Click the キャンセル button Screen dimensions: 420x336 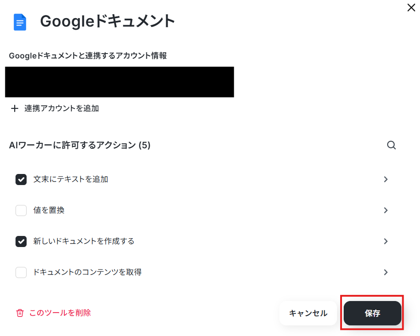(x=308, y=313)
